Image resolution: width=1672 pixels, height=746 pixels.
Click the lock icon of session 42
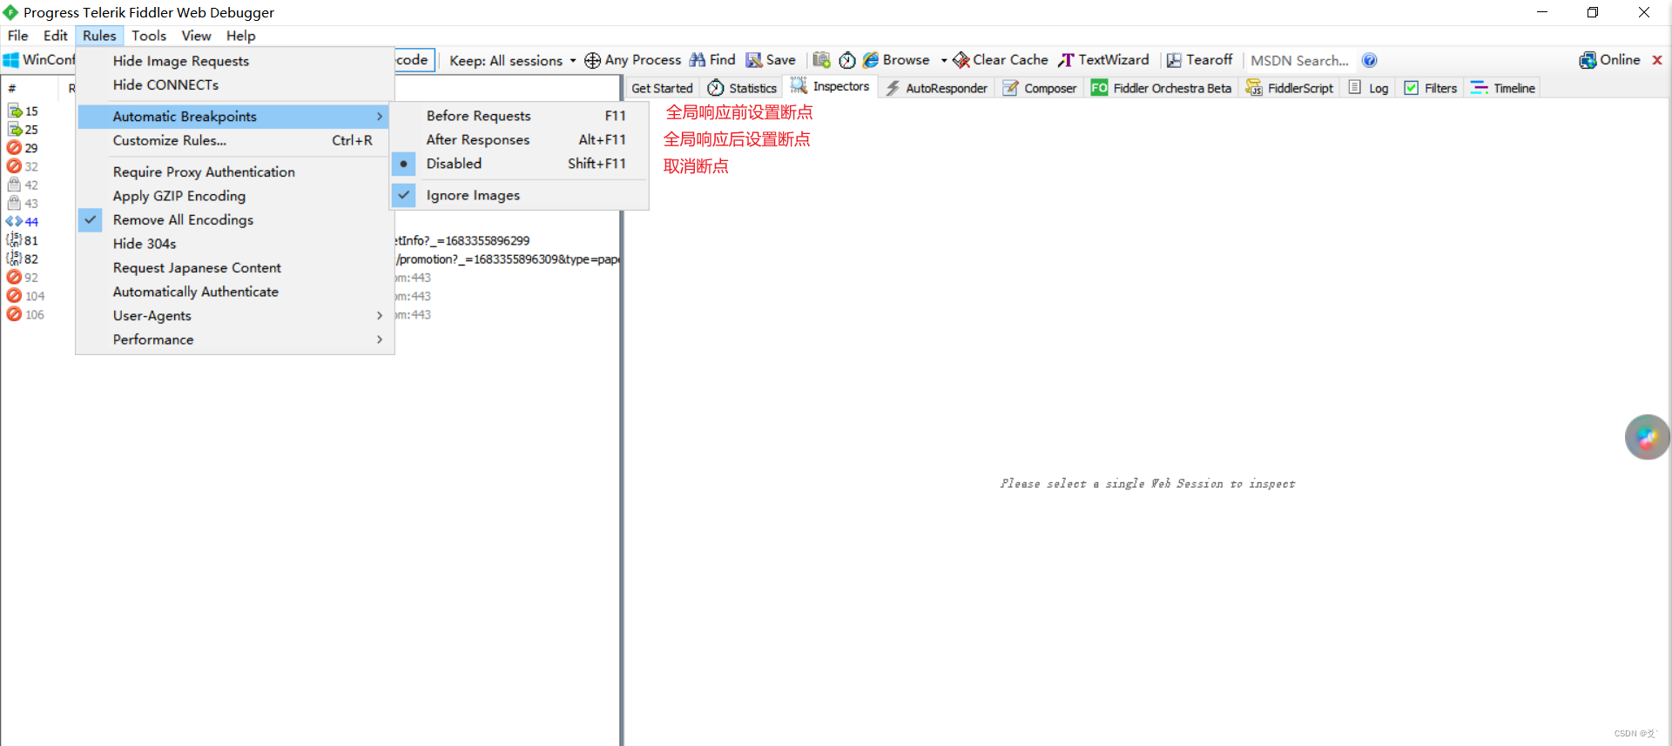(14, 185)
